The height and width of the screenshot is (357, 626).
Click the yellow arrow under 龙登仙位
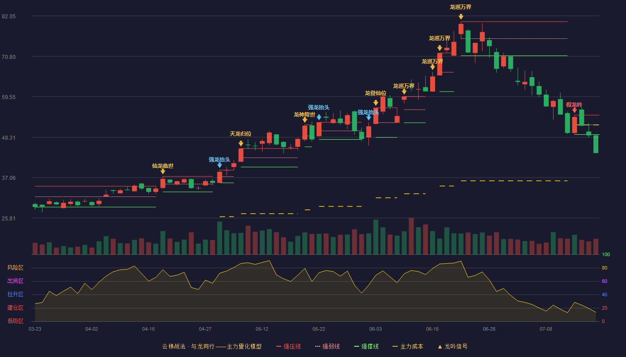coord(376,103)
